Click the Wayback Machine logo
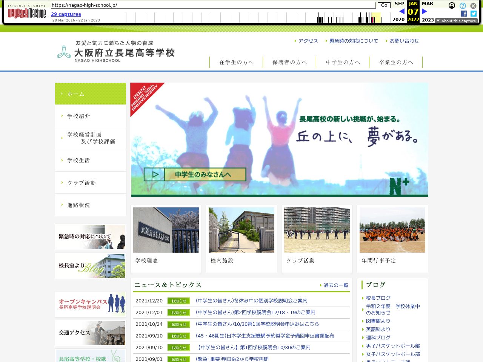The width and height of the screenshot is (483, 362). (26, 13)
